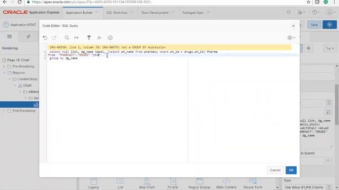Close the Code Editor dialog
This screenshot has width=339, height=190.
tap(293, 26)
